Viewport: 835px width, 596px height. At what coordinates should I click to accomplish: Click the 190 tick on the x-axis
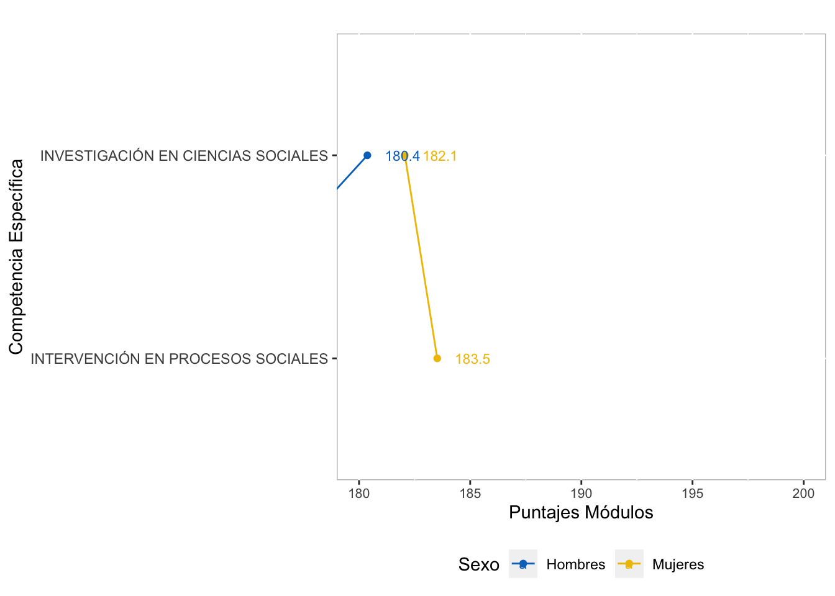coord(581,494)
